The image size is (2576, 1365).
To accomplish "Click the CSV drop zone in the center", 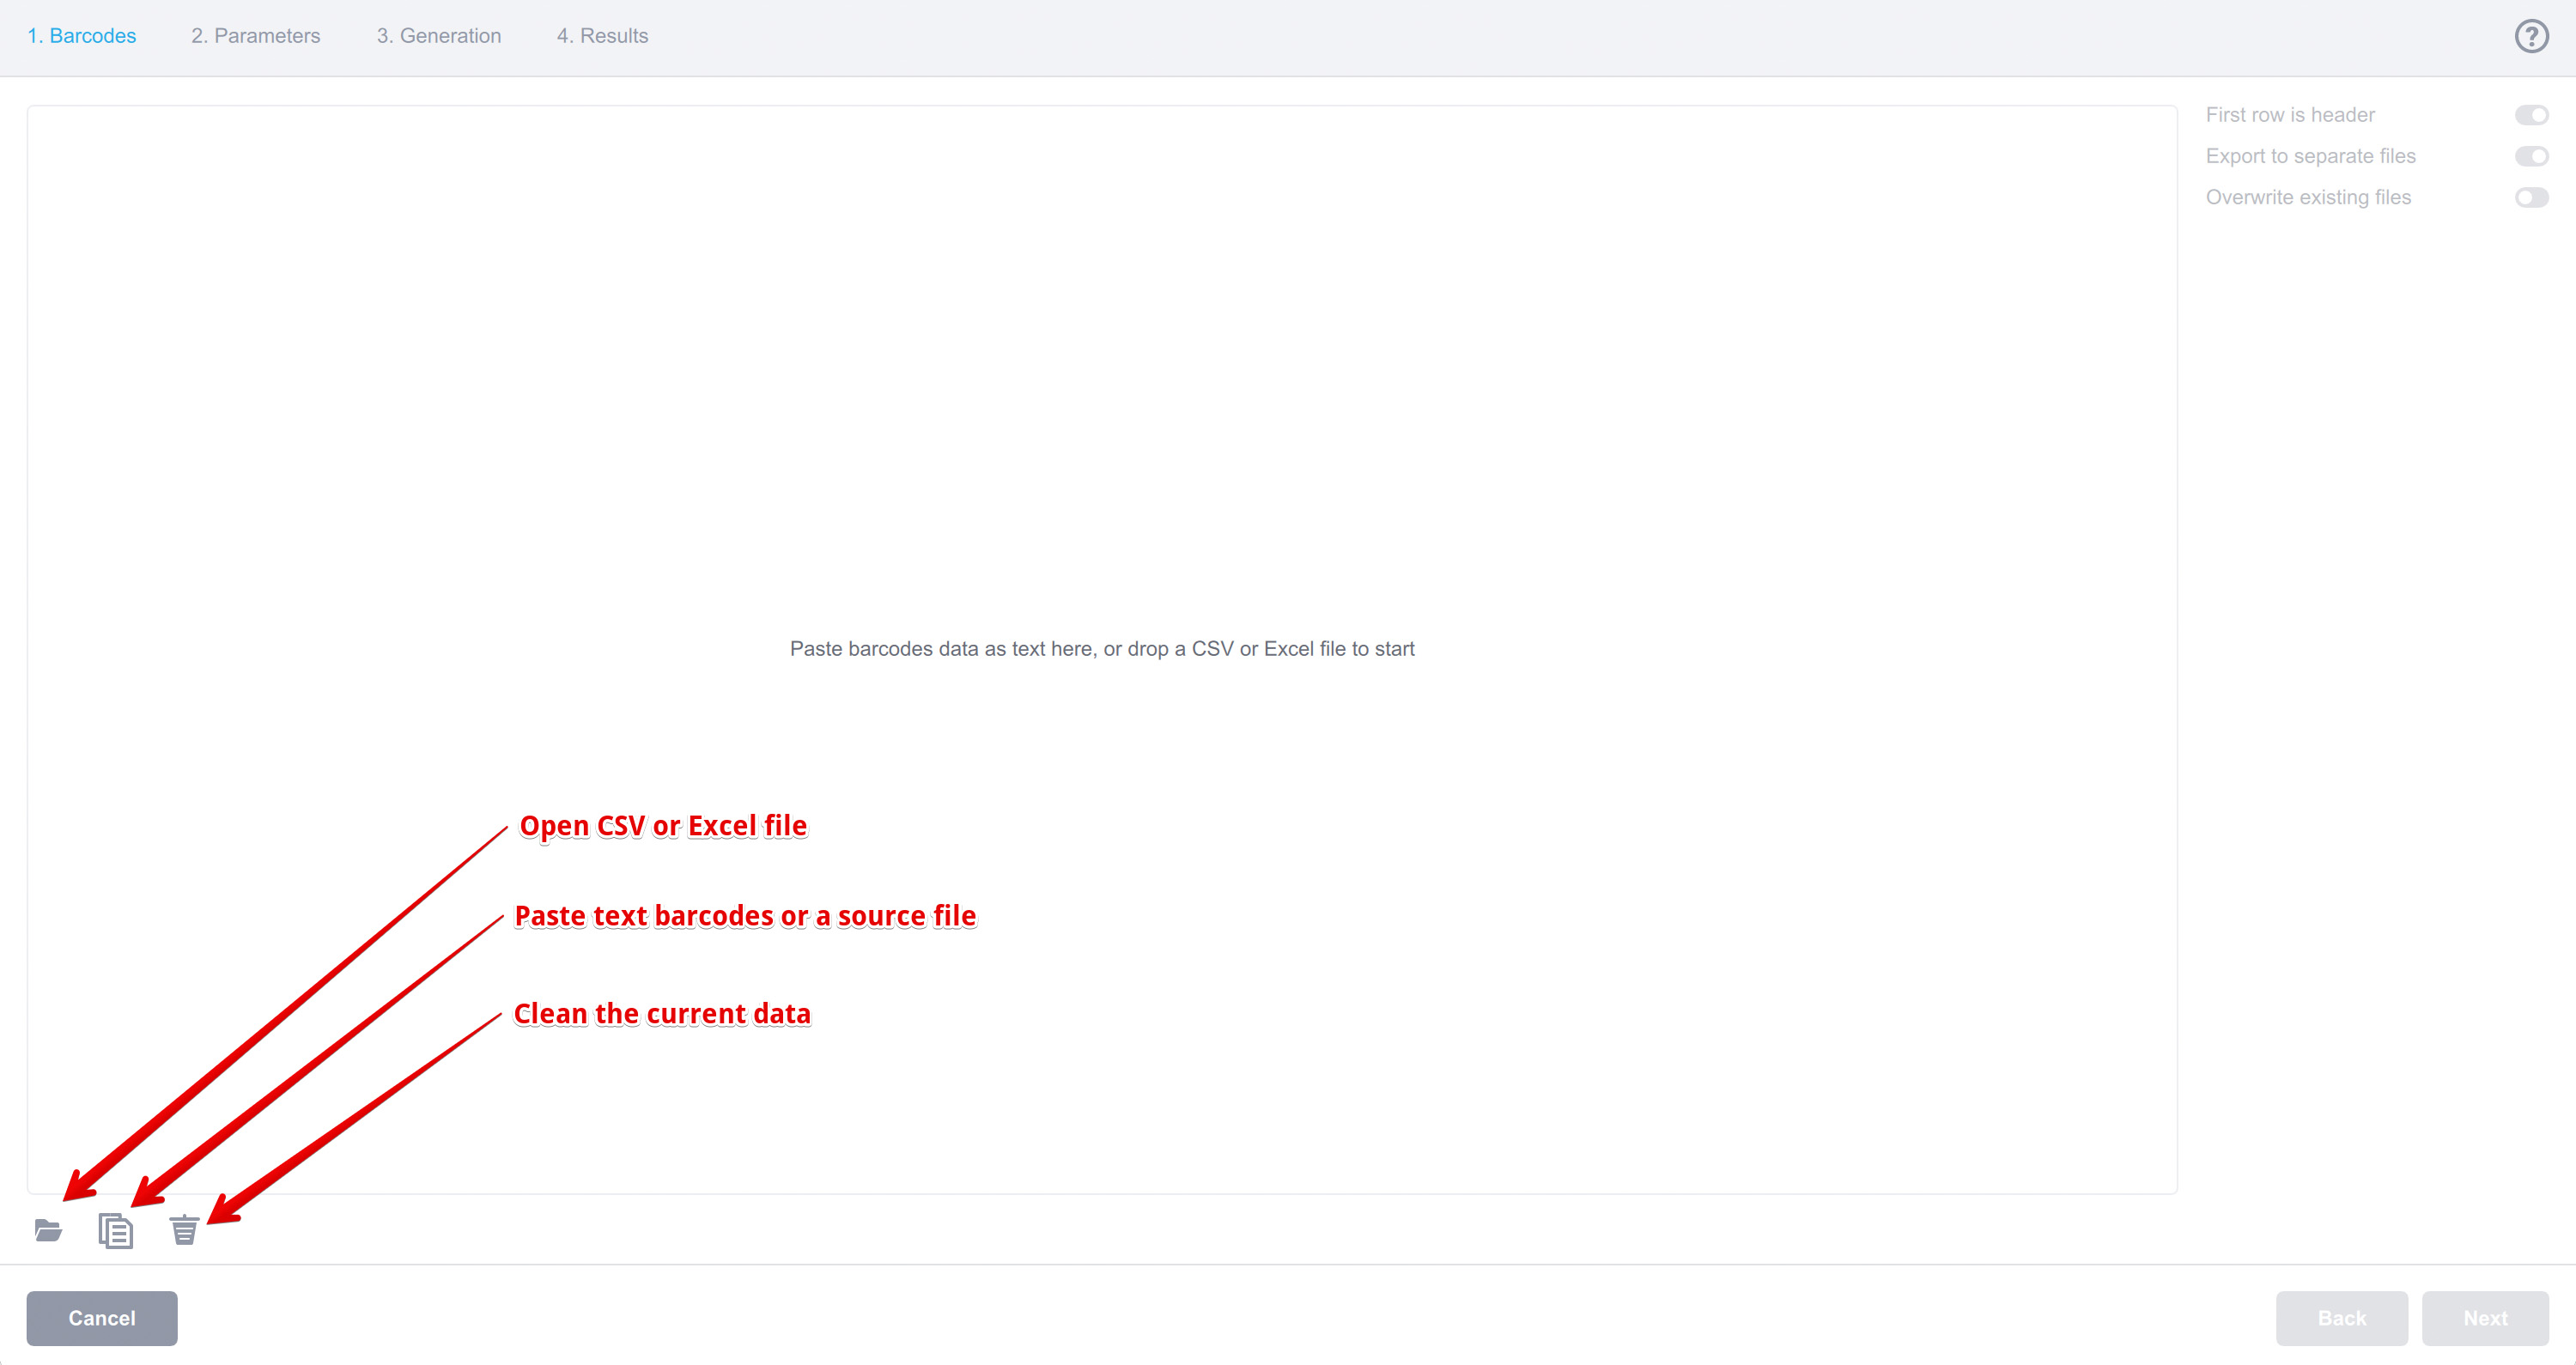I will coord(1102,648).
